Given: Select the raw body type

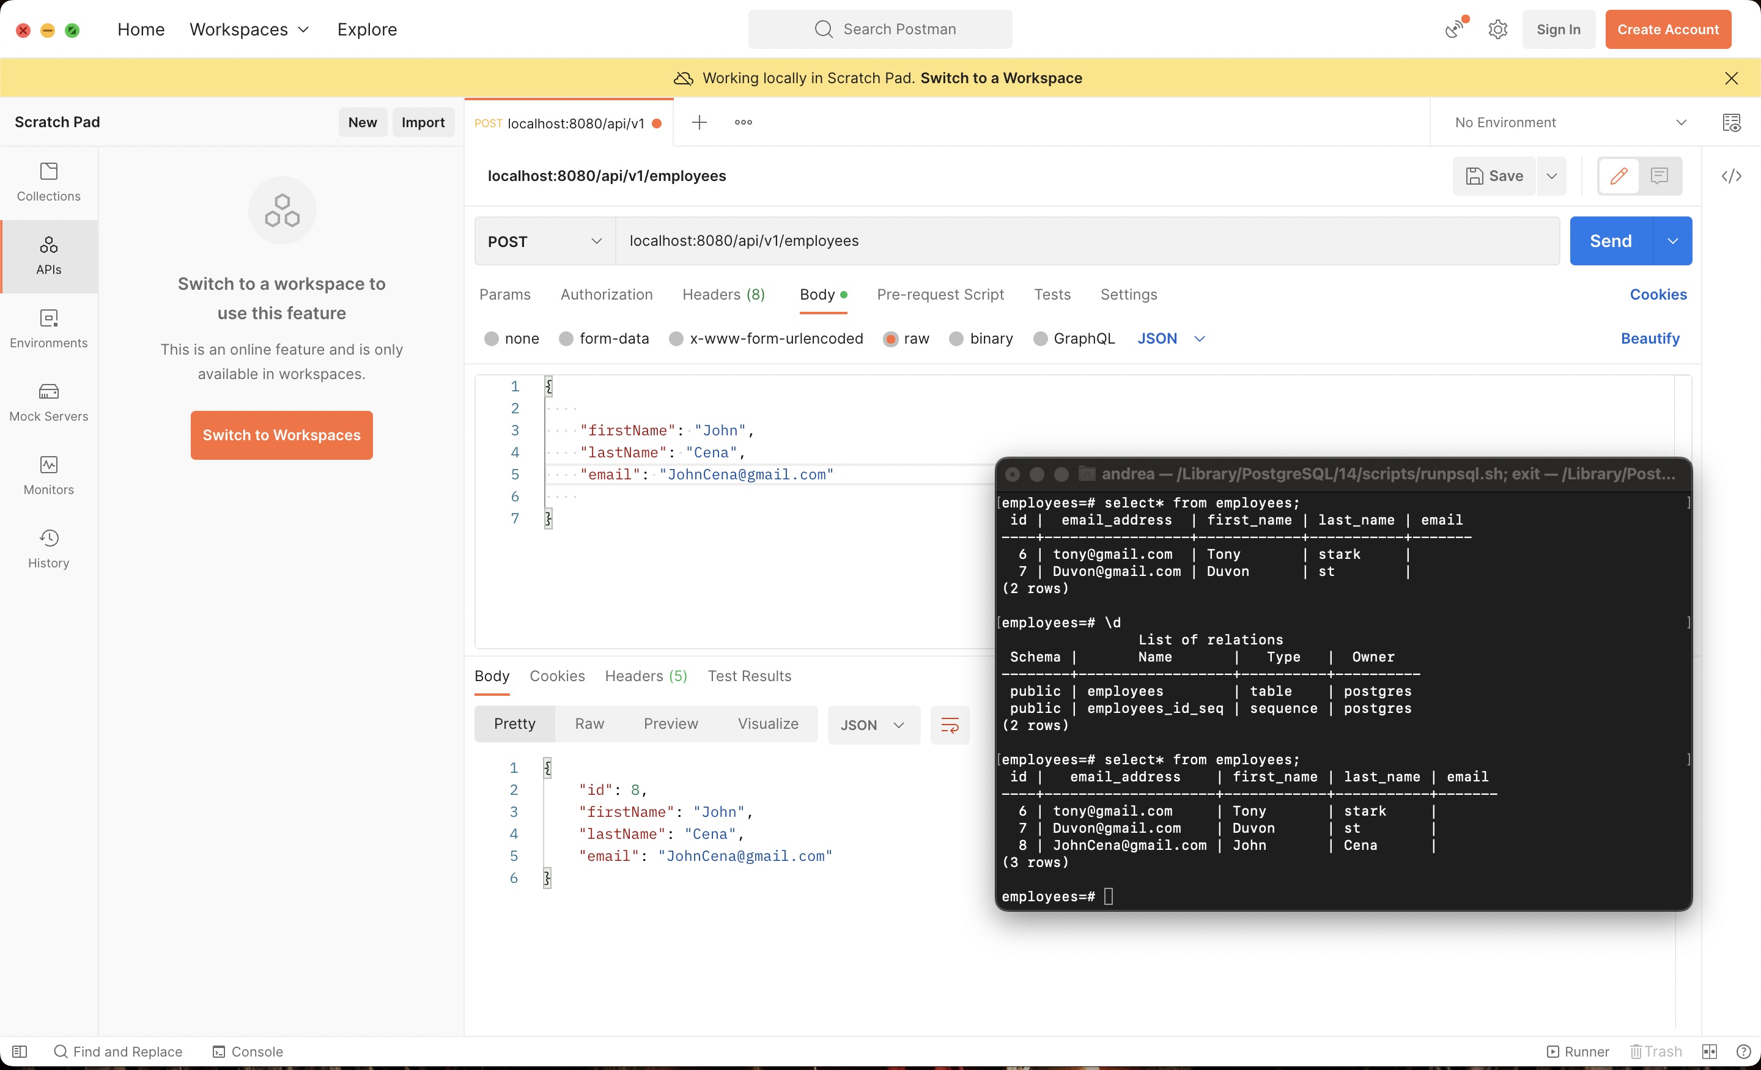Looking at the screenshot, I should pyautogui.click(x=906, y=338).
